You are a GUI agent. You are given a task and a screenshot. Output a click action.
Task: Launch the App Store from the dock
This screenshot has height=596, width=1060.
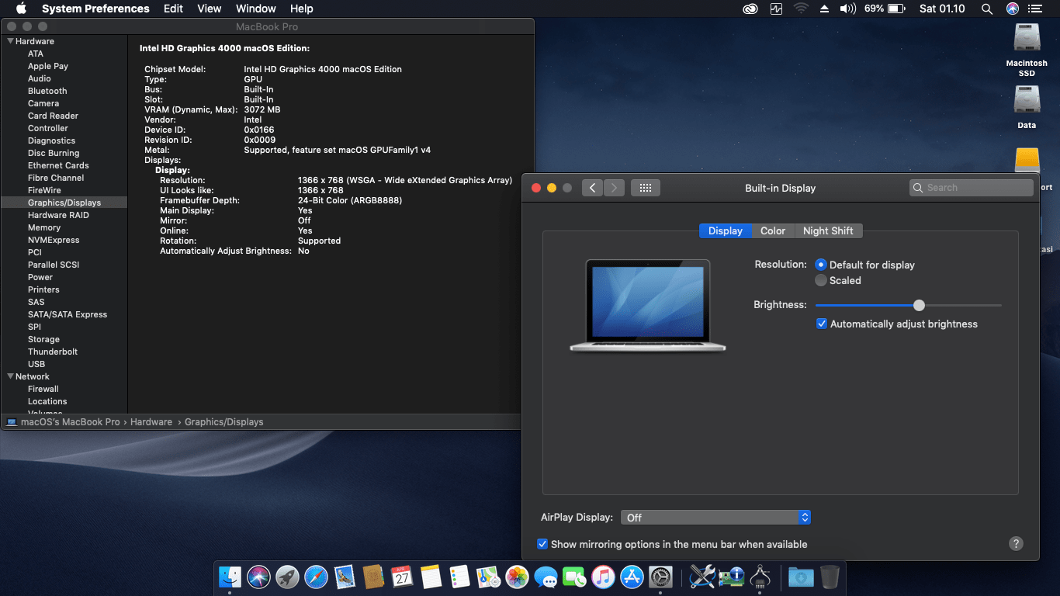click(632, 577)
